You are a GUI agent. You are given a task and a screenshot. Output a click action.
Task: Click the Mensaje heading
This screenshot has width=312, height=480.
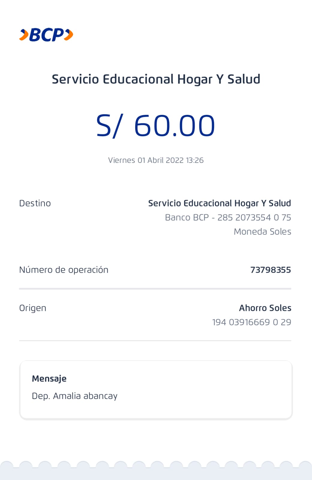coord(49,379)
